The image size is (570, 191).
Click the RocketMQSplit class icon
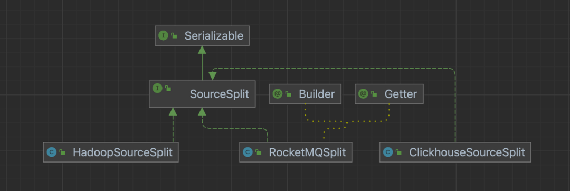pos(248,152)
